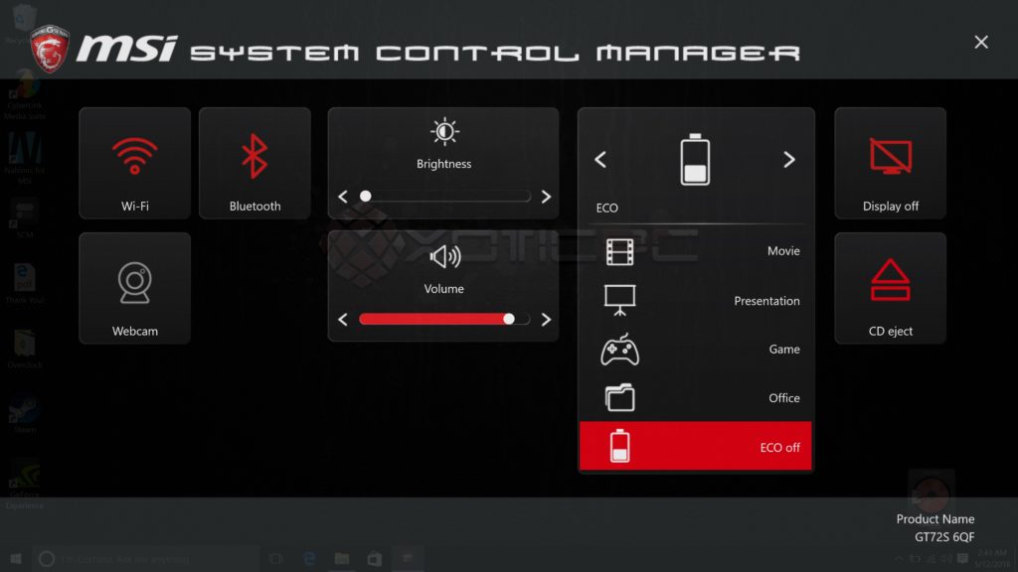
Task: Toggle the Wi-Fi tile
Action: (134, 164)
